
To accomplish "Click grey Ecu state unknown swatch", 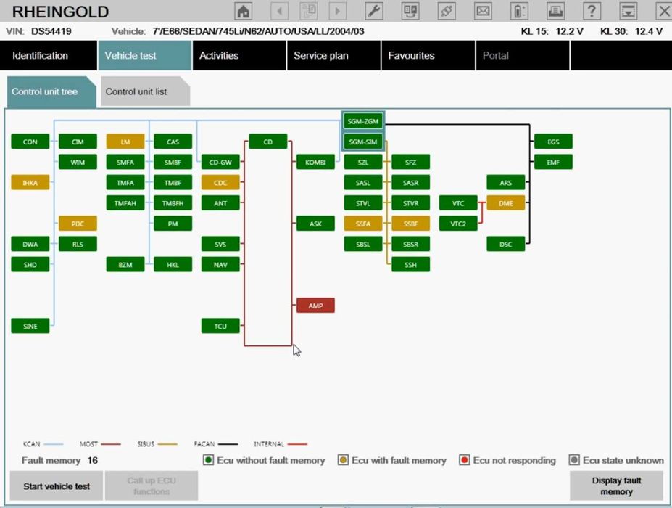I will click(x=574, y=460).
